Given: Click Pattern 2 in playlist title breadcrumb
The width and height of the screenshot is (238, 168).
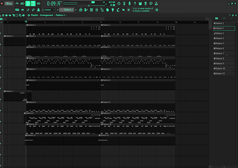Looking at the screenshot, I should click(x=60, y=15).
